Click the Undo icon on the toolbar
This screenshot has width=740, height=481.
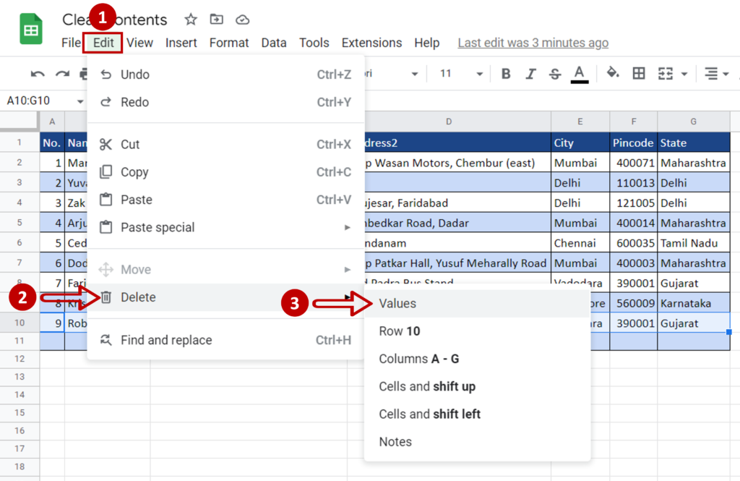pyautogui.click(x=38, y=74)
